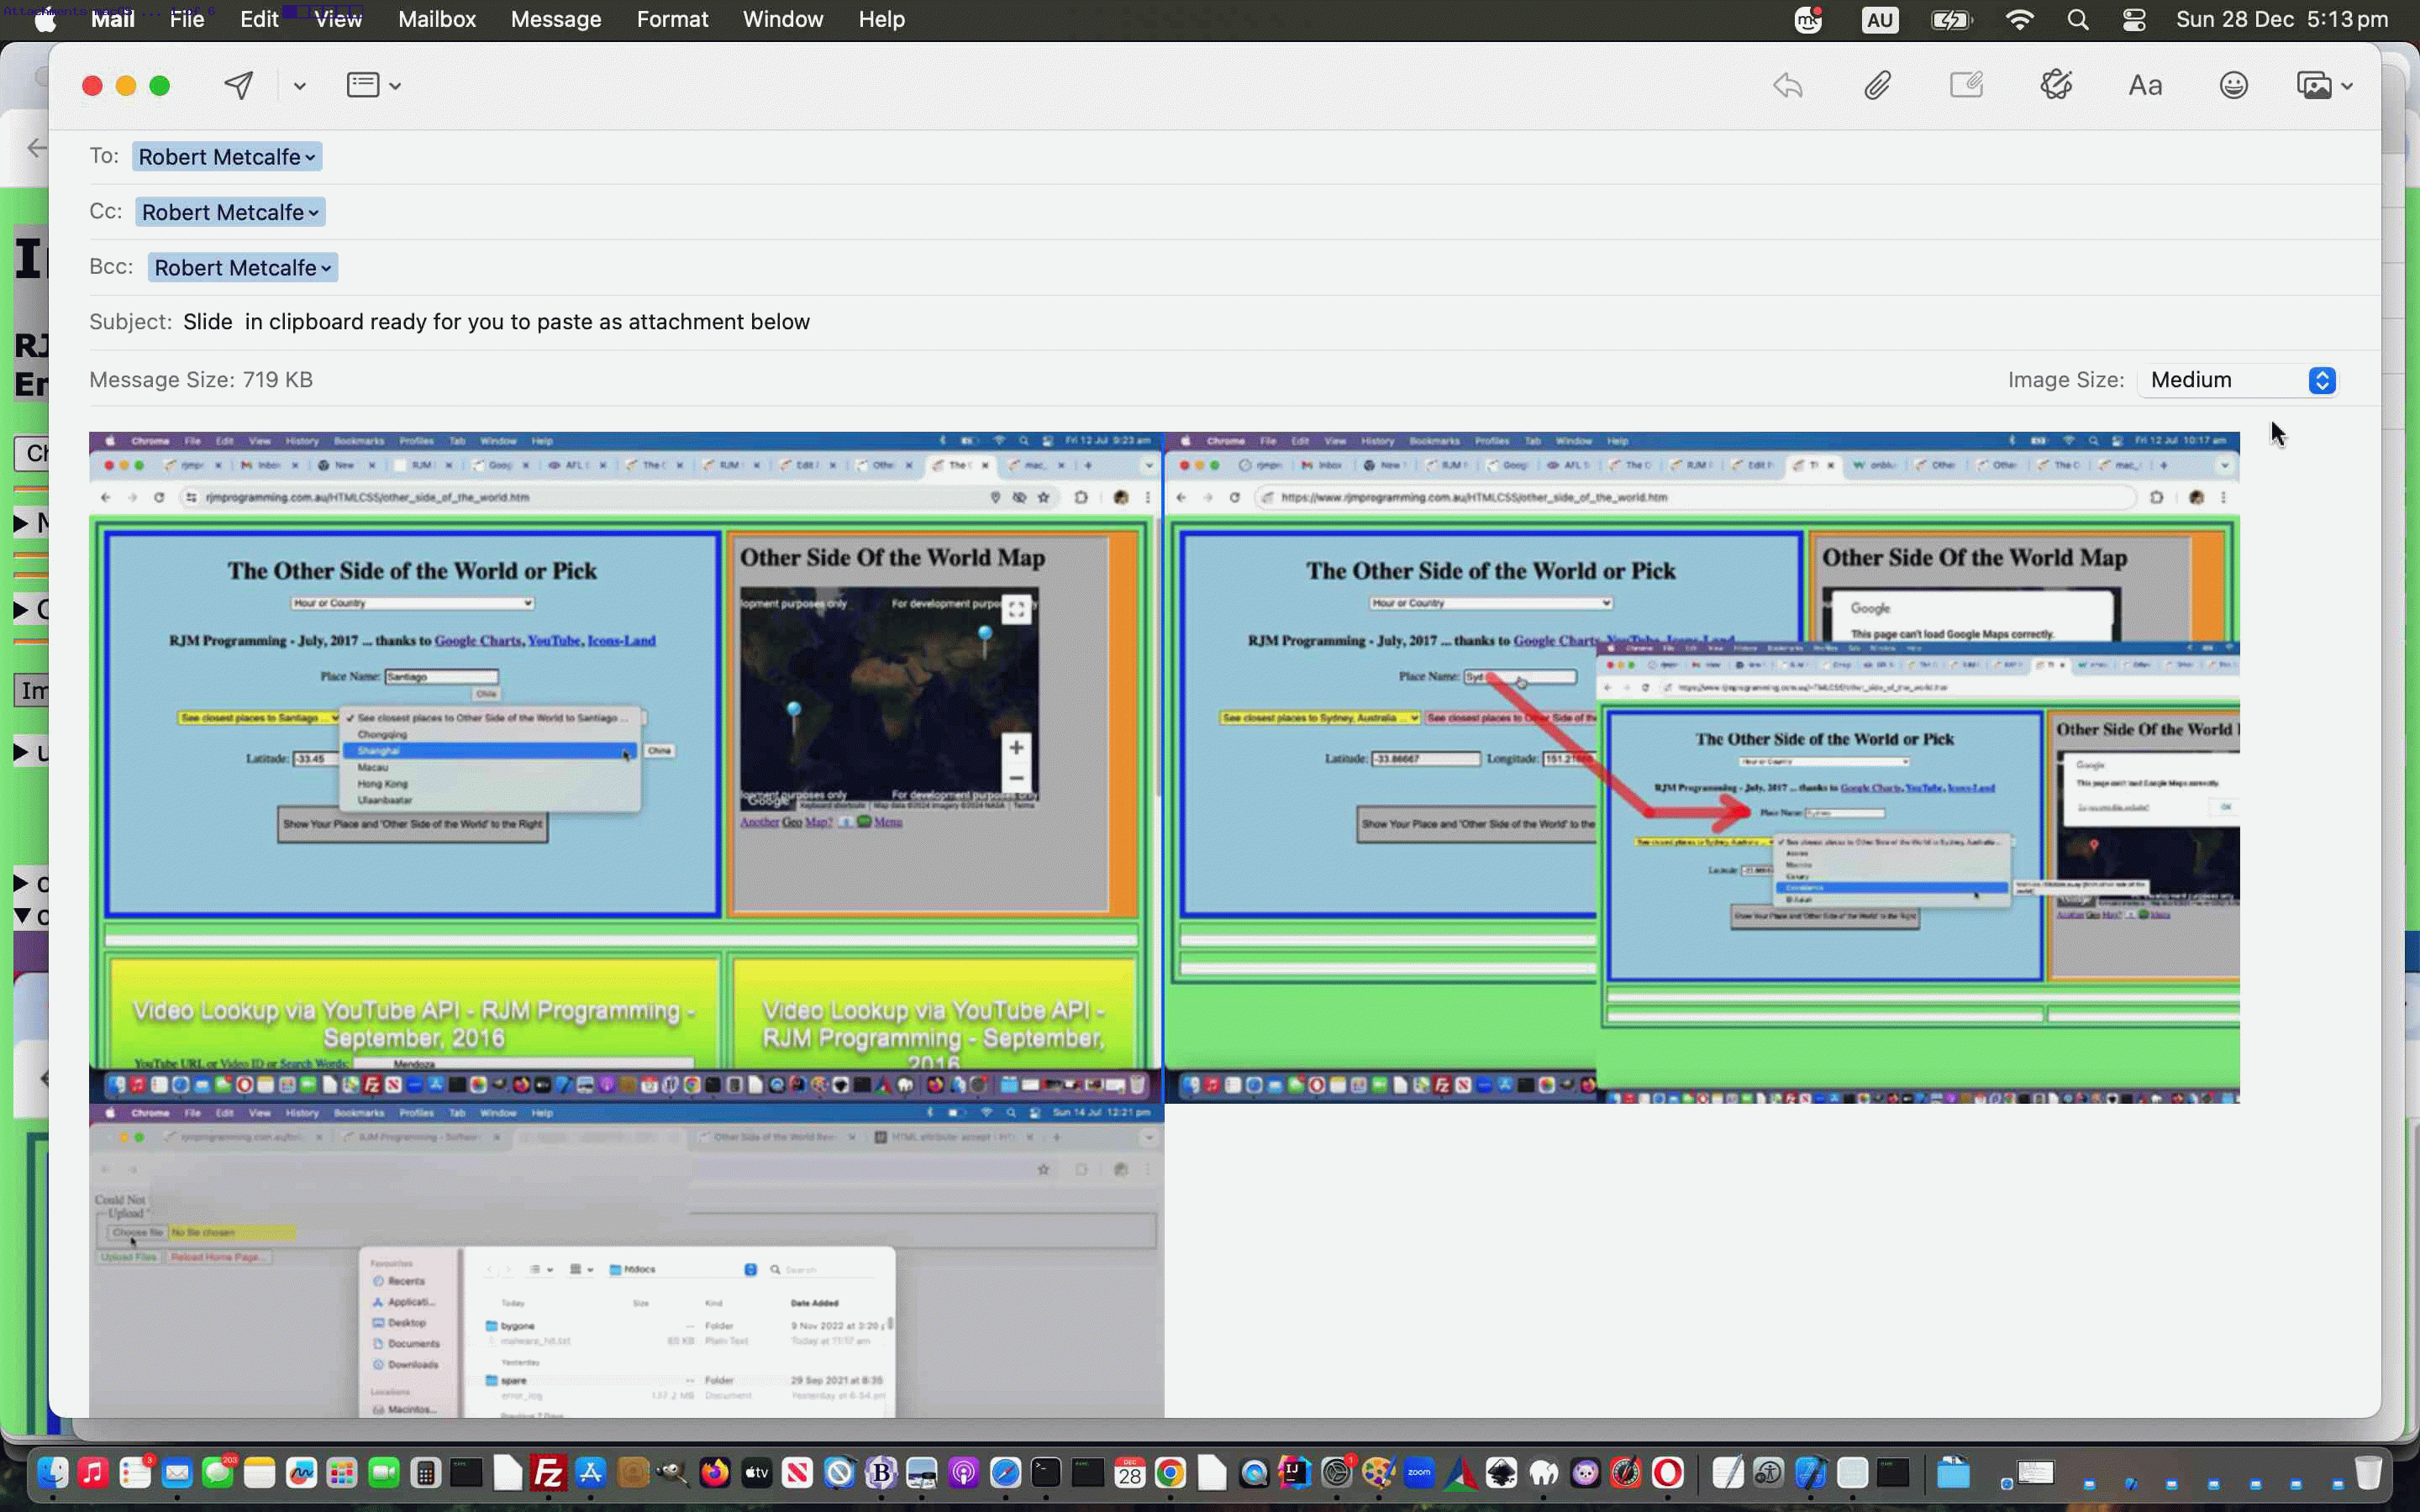Expand the send options chevron
This screenshot has height=1512, width=2420.
click(298, 85)
